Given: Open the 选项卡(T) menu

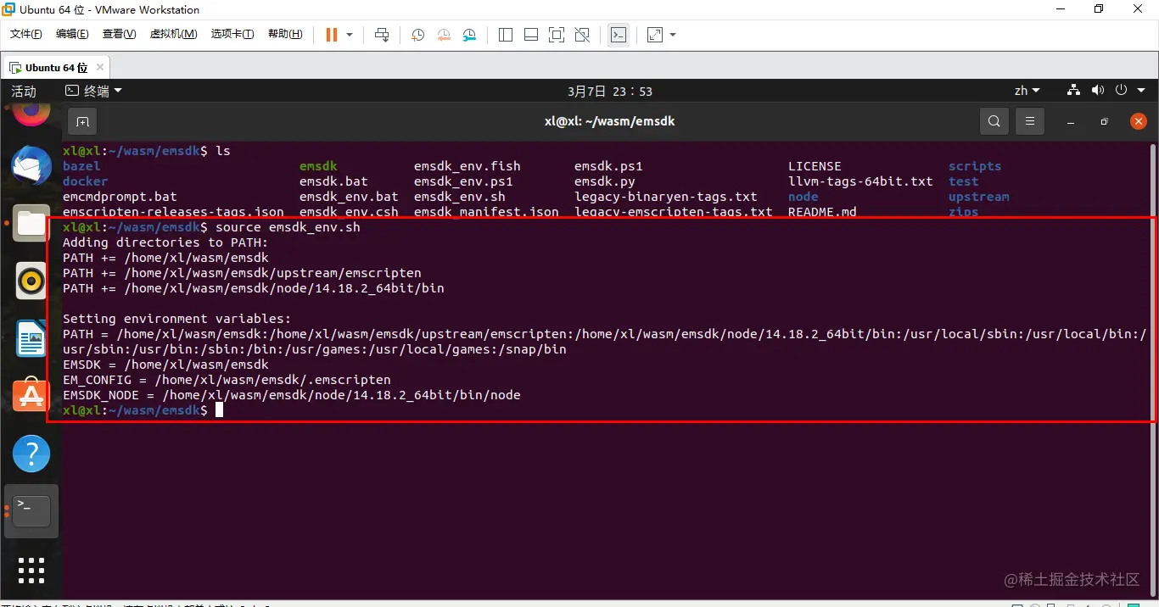Looking at the screenshot, I should [x=232, y=34].
